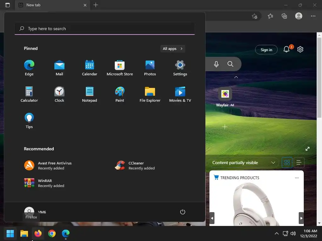Switch feed to grid view
The image size is (322, 241).
click(x=287, y=163)
